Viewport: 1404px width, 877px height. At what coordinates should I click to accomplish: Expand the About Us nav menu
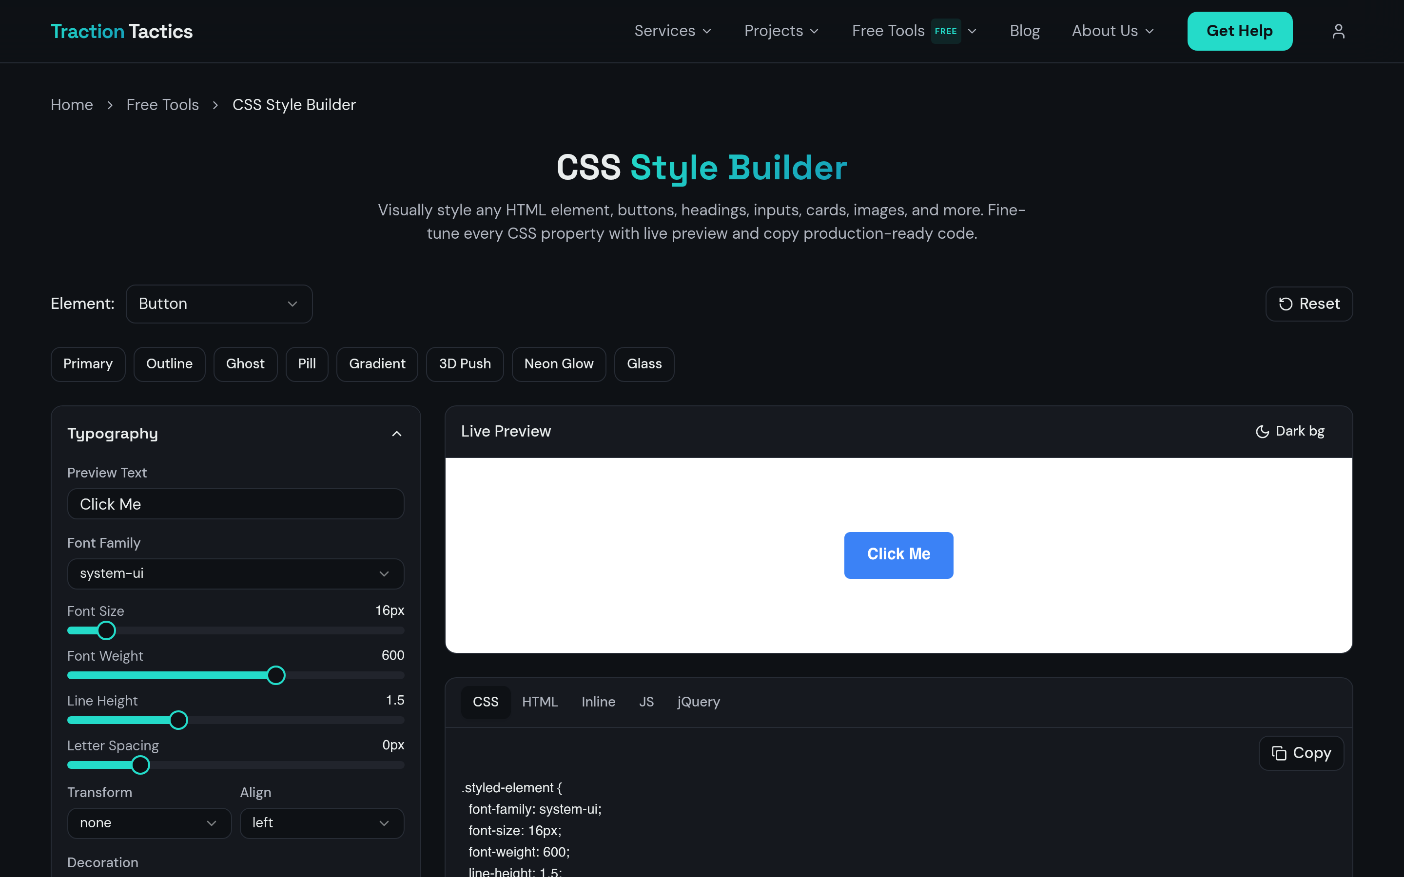pyautogui.click(x=1113, y=31)
